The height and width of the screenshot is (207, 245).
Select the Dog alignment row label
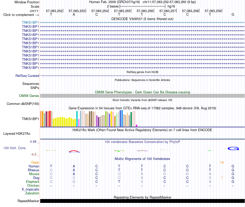tap(36, 178)
